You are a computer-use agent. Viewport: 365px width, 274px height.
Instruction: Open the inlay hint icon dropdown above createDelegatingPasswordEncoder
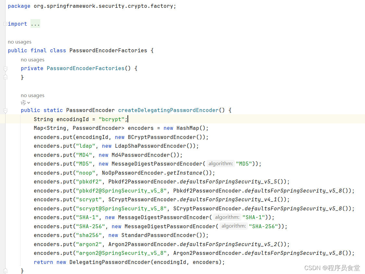click(x=25, y=103)
